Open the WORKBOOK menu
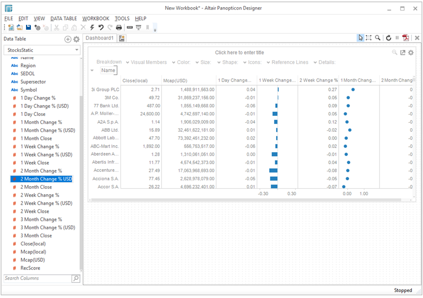423x298 pixels. pyautogui.click(x=96, y=18)
